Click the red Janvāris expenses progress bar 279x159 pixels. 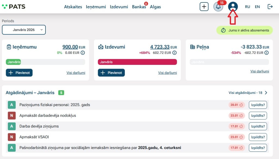click(x=137, y=62)
